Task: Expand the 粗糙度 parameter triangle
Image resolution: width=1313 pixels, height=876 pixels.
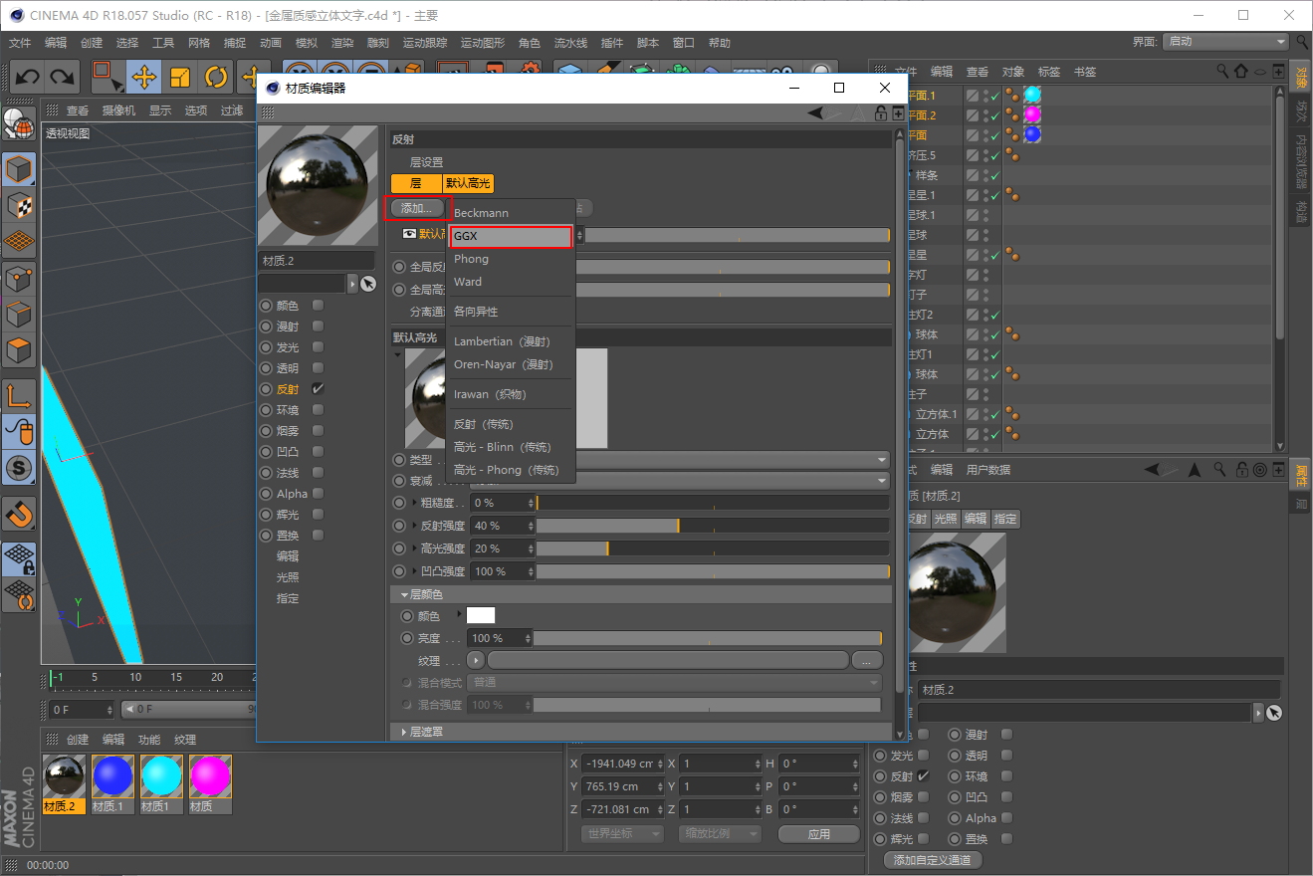Action: [x=415, y=503]
